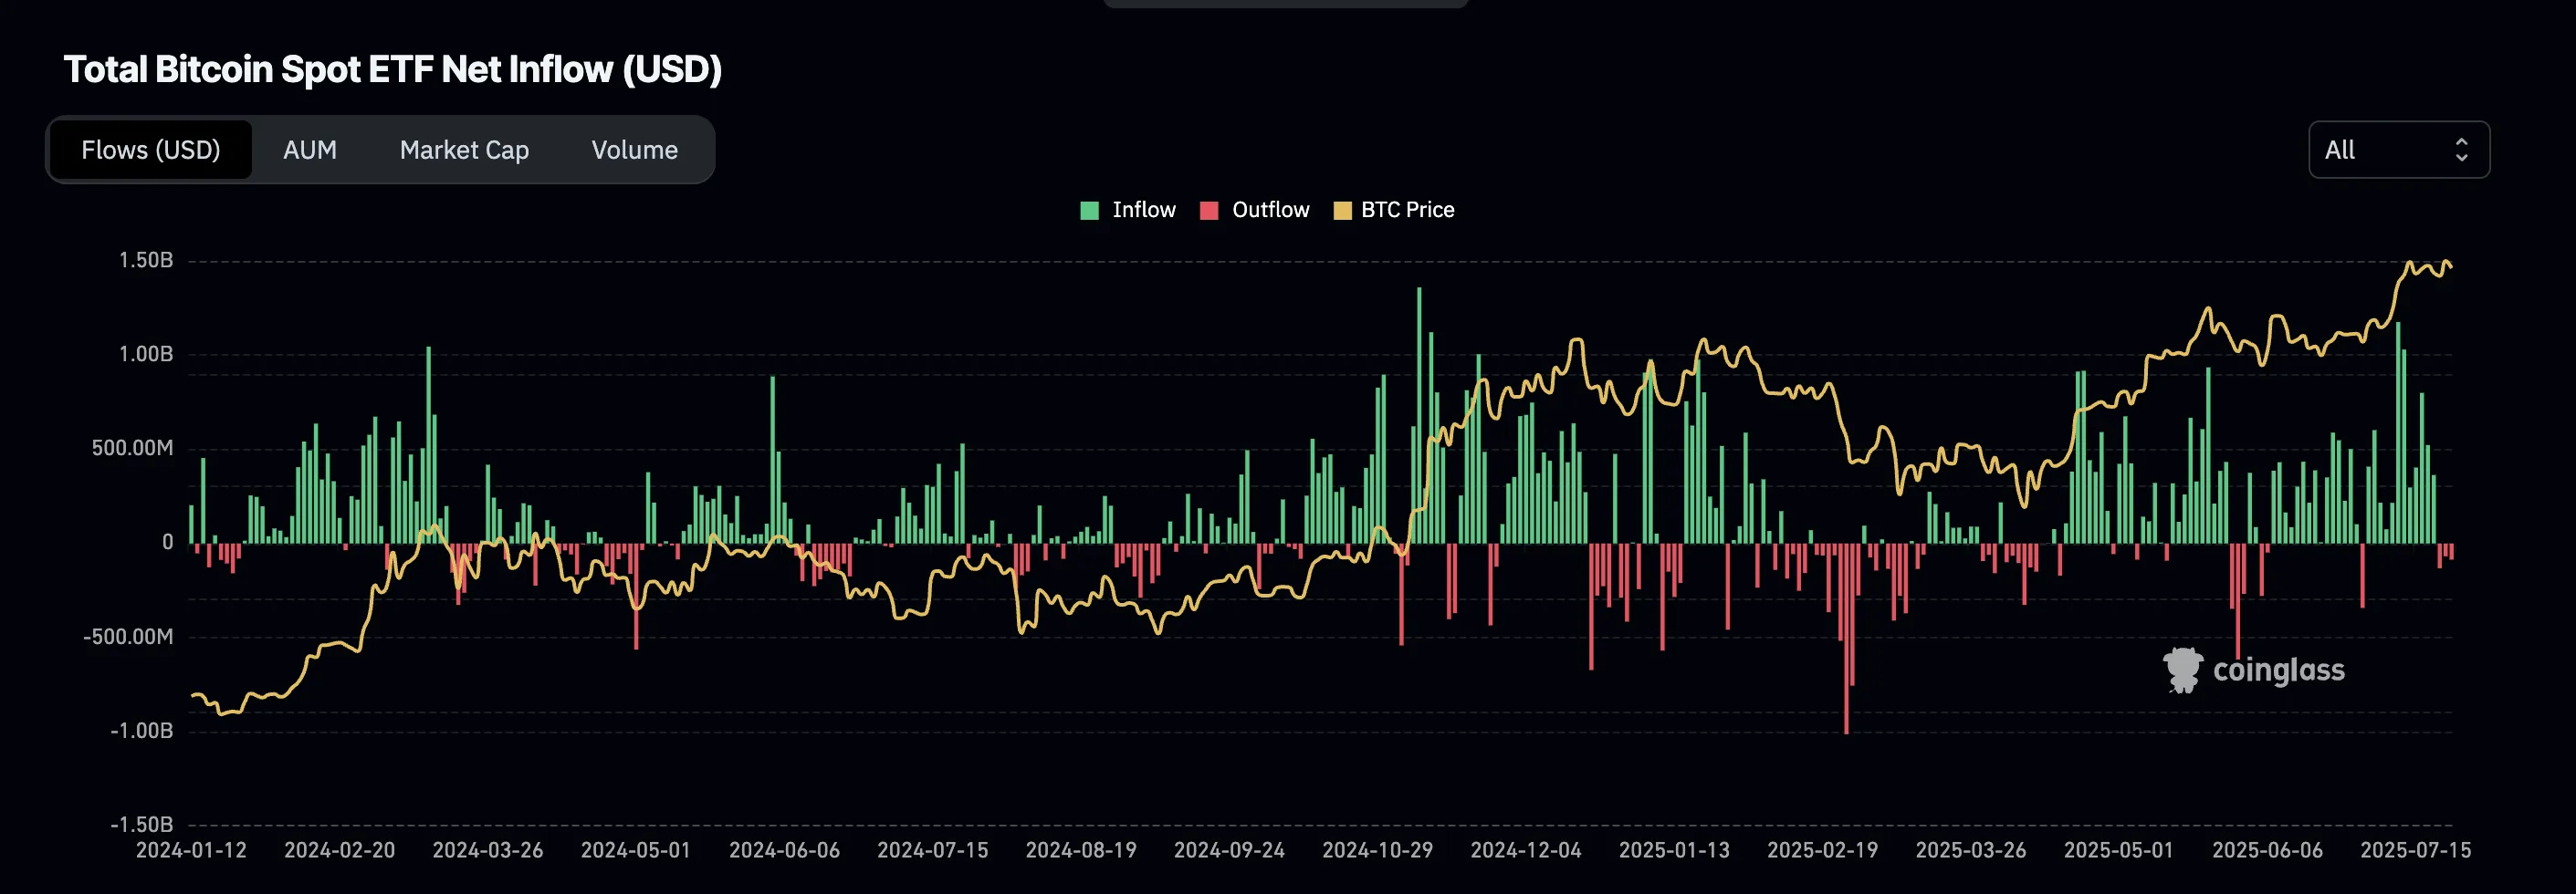
Task: Click the up-down chevron icon in the All selector
Action: coord(2464,149)
